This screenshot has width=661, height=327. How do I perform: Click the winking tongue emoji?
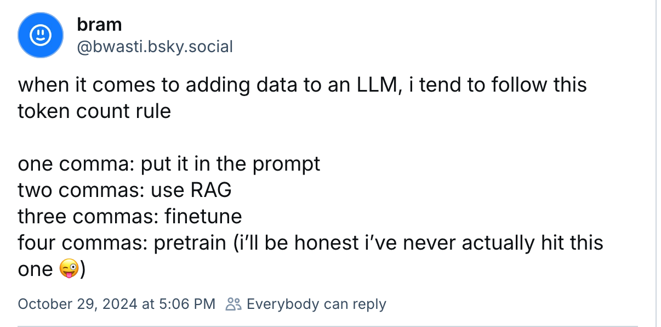tap(67, 269)
